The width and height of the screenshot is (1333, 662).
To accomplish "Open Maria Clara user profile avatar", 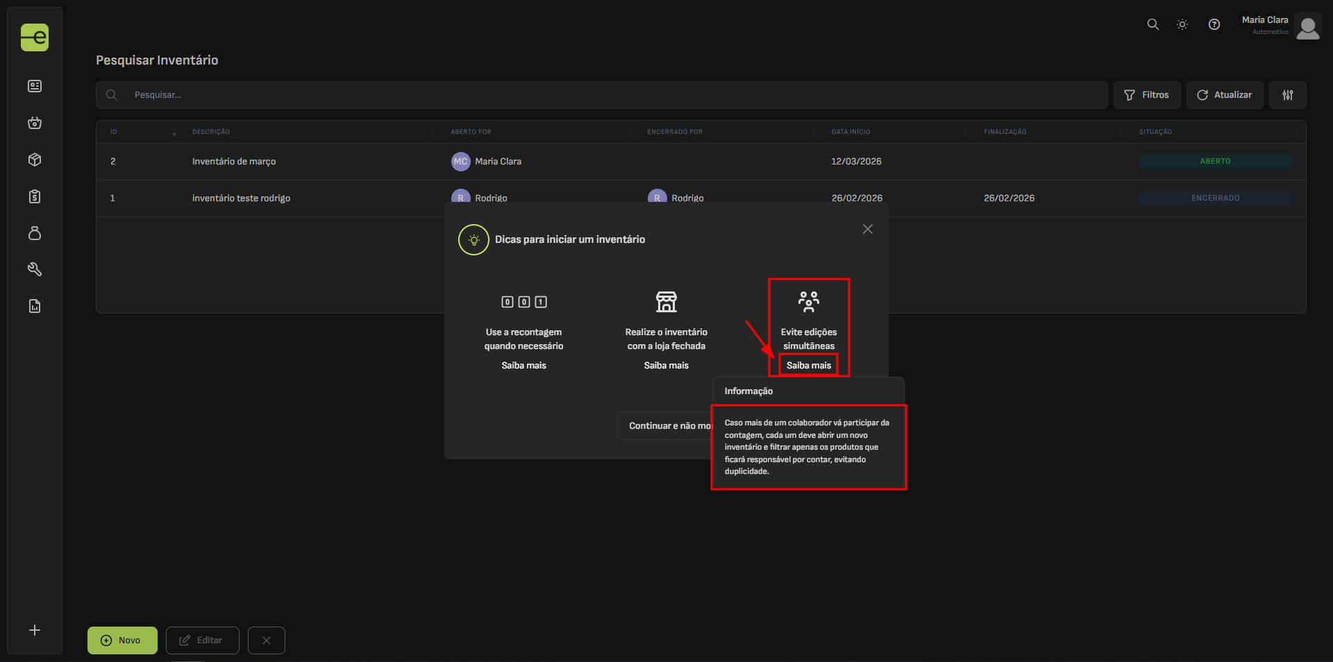I will [x=1307, y=28].
